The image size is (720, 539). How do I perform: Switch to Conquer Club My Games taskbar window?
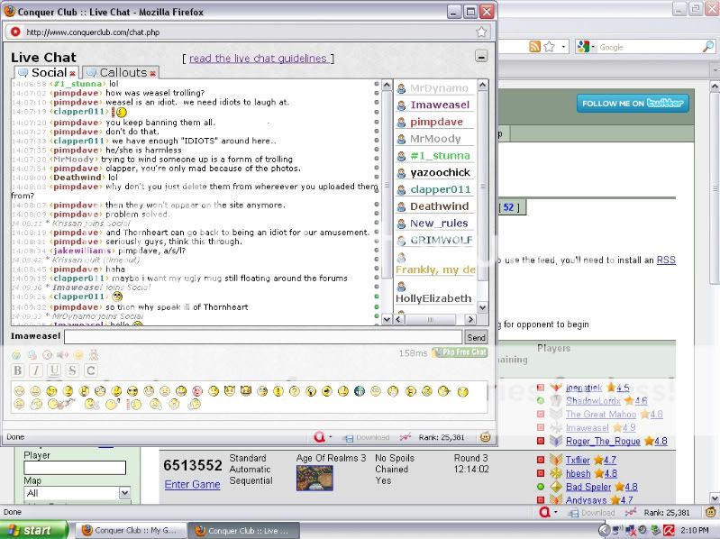click(131, 530)
